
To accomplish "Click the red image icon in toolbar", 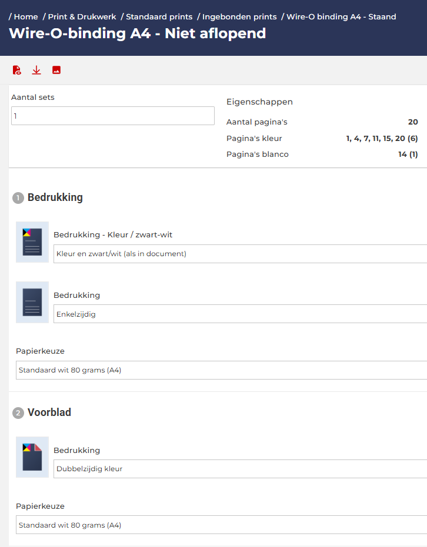I will 56,71.
